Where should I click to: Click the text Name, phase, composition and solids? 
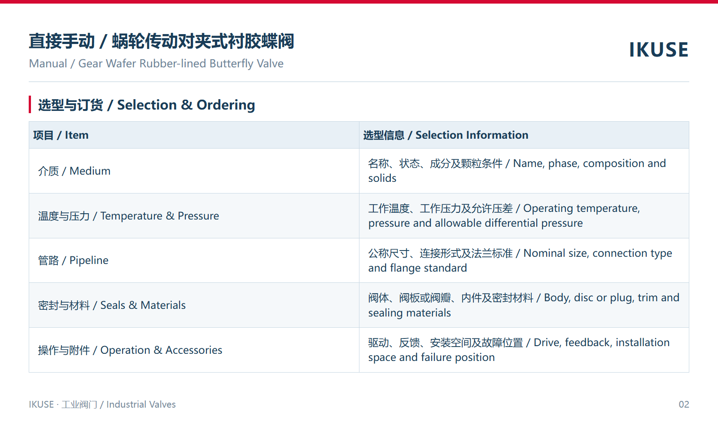tap(517, 171)
